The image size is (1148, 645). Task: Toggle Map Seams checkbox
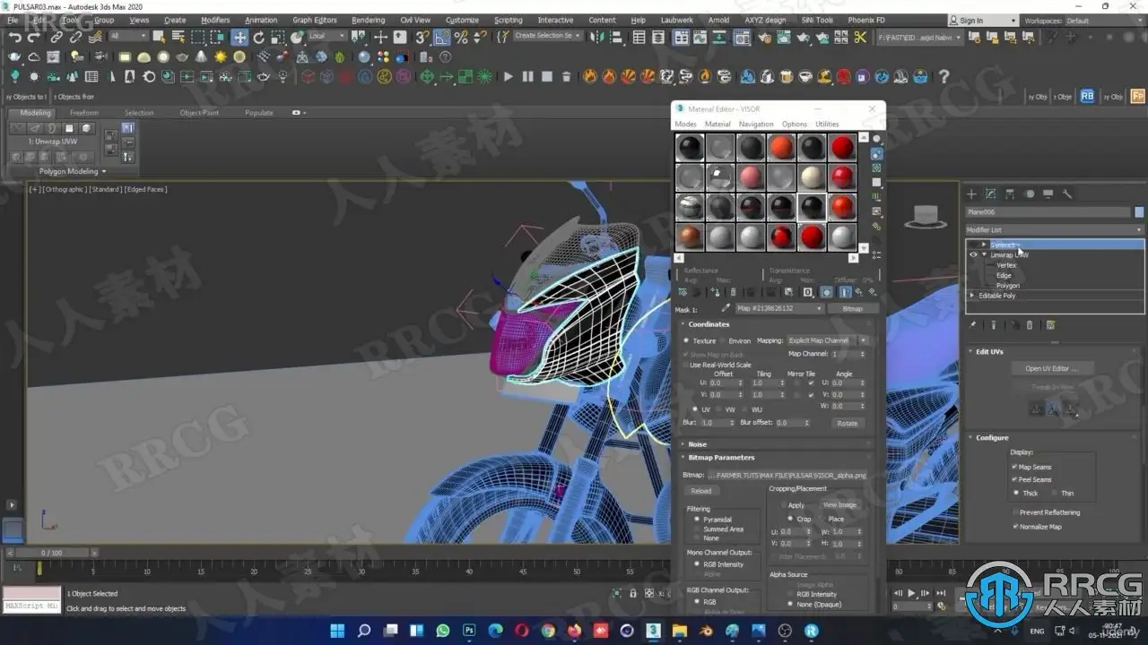[1014, 467]
